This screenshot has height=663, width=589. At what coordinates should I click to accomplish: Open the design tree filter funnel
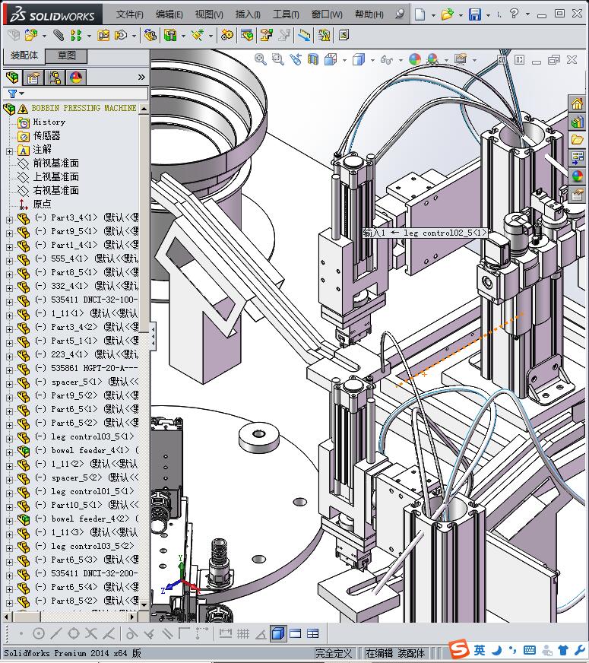(x=11, y=94)
